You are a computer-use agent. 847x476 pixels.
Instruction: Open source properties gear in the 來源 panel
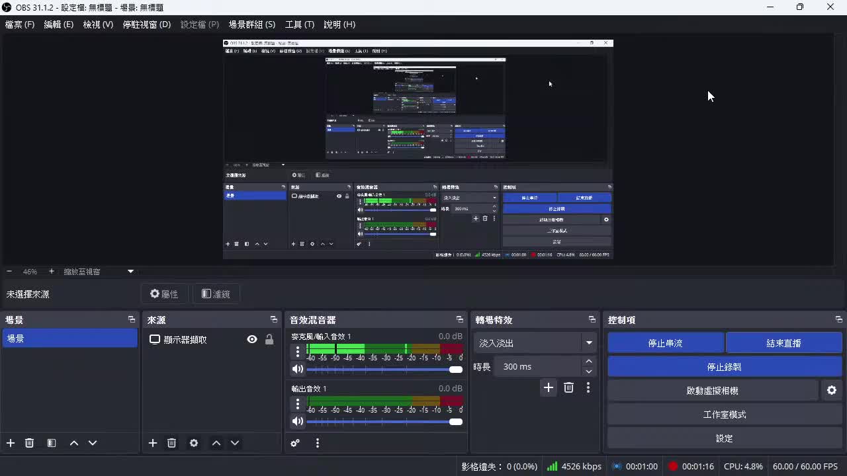coord(194,443)
